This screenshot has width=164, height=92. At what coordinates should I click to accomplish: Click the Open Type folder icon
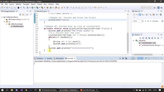click(x=56, y=7)
